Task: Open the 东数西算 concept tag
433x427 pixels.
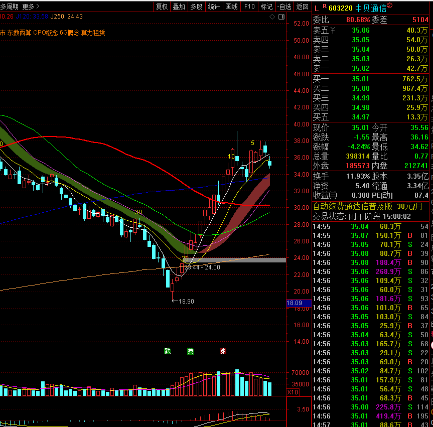Action: 19,33
